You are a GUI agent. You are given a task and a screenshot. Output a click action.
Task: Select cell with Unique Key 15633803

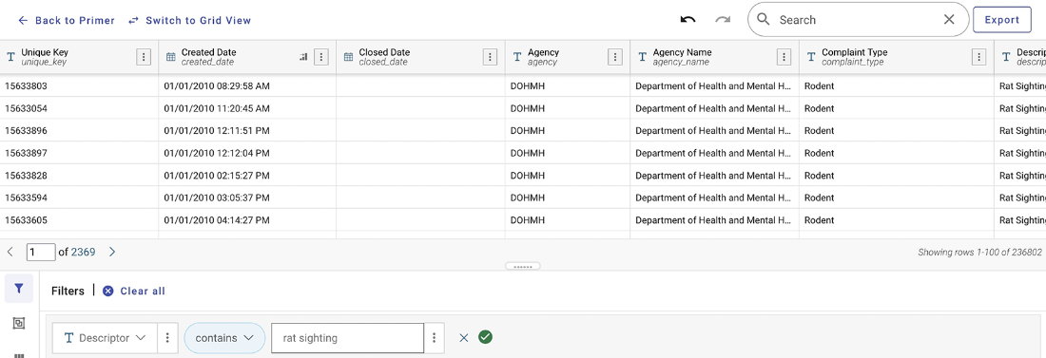(79, 86)
